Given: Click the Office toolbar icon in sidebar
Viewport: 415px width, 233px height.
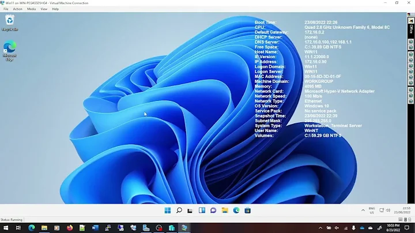Looking at the screenshot, I should (411, 21).
